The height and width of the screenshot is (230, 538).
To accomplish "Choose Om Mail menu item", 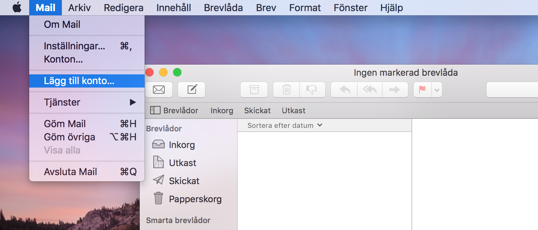I will (x=87, y=25).
